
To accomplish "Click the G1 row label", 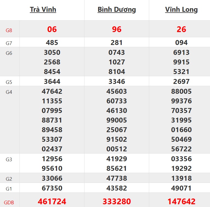I will point(9,189).
